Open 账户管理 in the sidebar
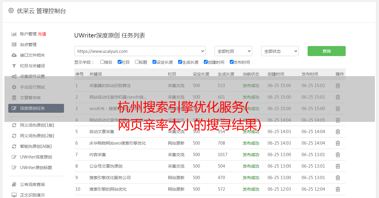 pos(28,34)
